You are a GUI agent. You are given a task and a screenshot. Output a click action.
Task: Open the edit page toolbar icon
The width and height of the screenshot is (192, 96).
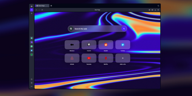coord(150,10)
